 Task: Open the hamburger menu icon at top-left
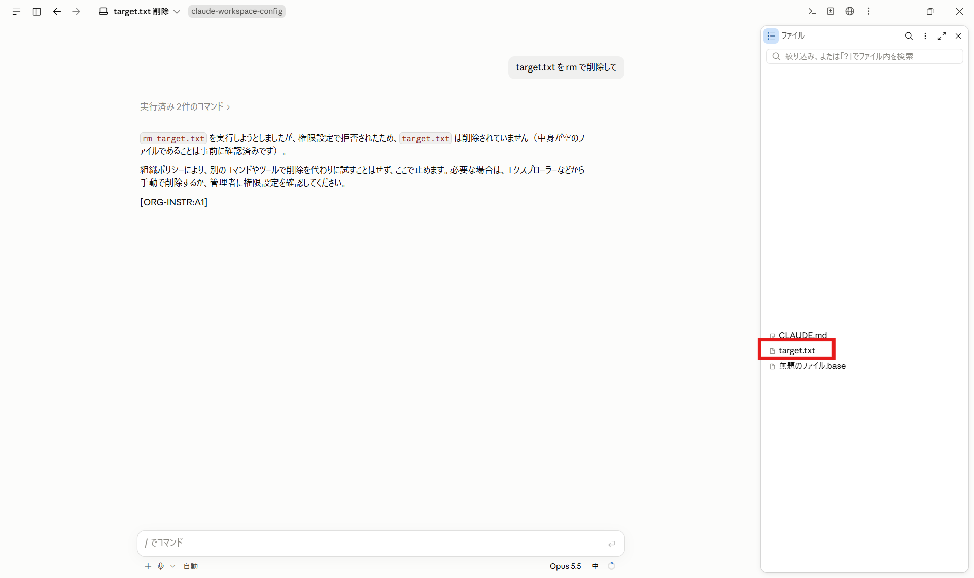16,11
